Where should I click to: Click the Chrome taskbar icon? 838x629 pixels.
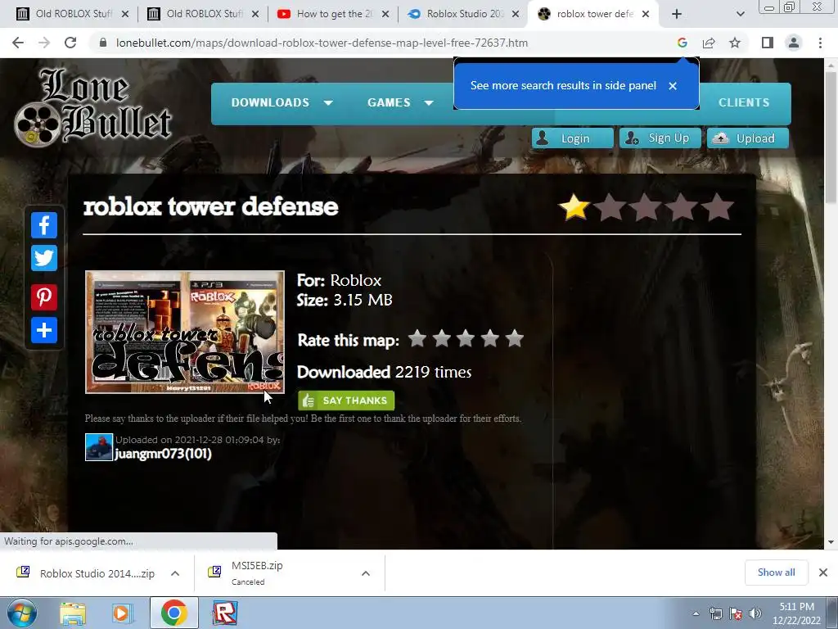[x=173, y=613]
